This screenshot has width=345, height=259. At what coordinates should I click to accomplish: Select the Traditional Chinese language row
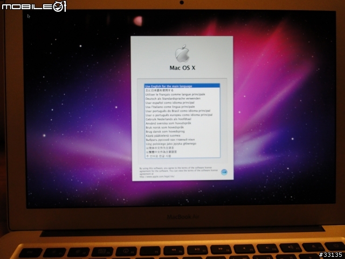182,152
